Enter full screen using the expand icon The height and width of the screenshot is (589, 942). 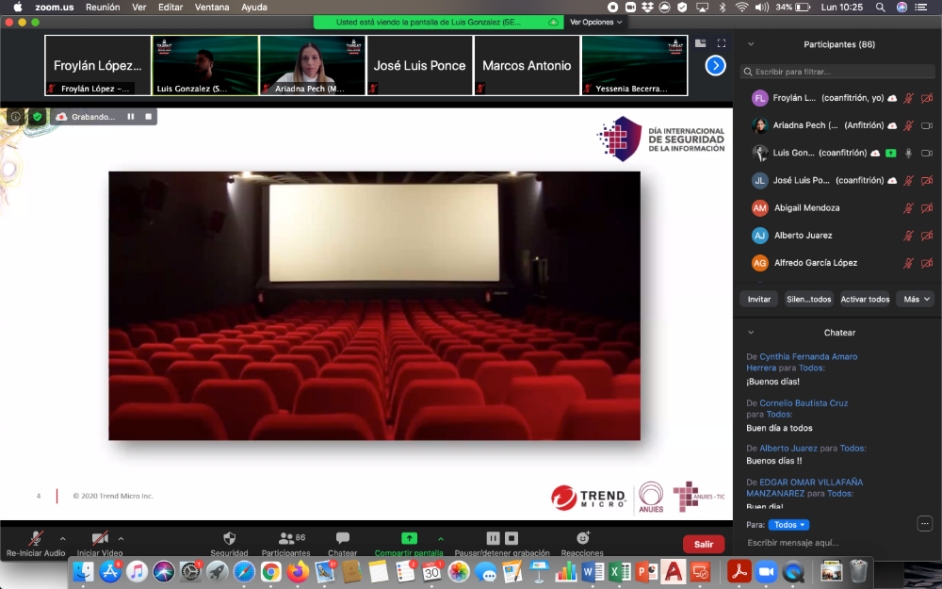(722, 43)
